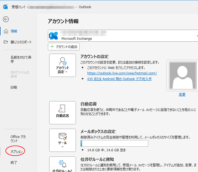Open the アカウント設定 button
This screenshot has height=172, width=198.
tap(63, 66)
